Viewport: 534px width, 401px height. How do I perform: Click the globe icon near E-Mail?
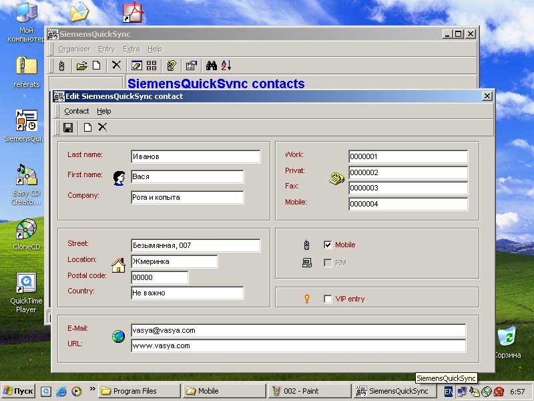[x=119, y=337]
